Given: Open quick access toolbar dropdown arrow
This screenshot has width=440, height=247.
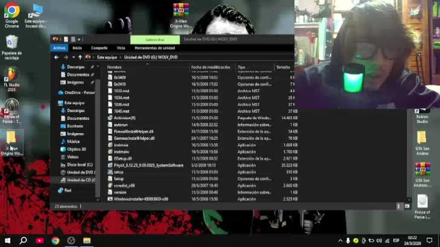Looking at the screenshot, I should pyautogui.click(x=79, y=39).
